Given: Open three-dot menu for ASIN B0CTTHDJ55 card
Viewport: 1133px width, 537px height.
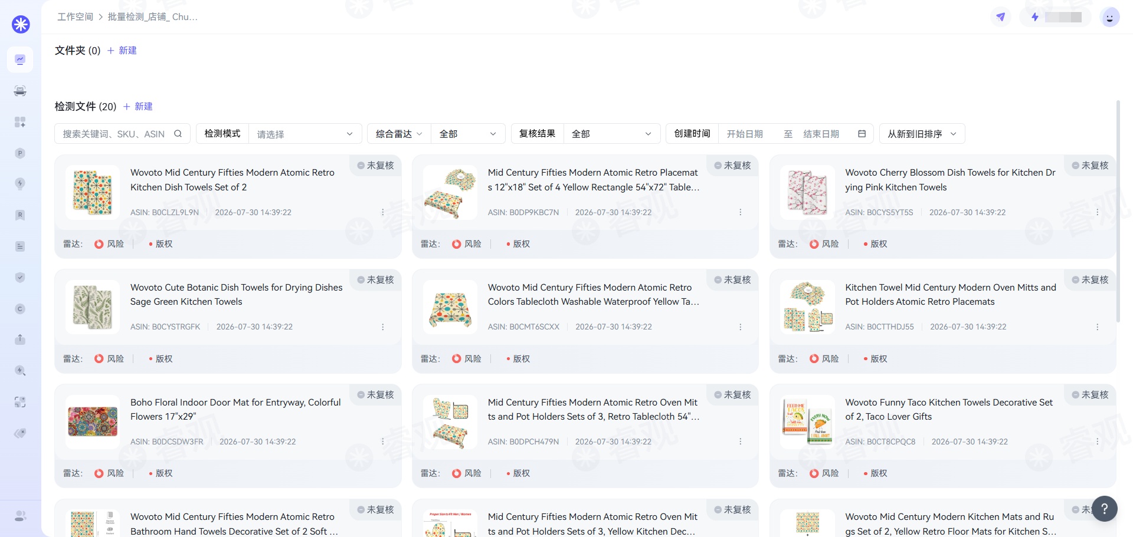Looking at the screenshot, I should tap(1098, 327).
